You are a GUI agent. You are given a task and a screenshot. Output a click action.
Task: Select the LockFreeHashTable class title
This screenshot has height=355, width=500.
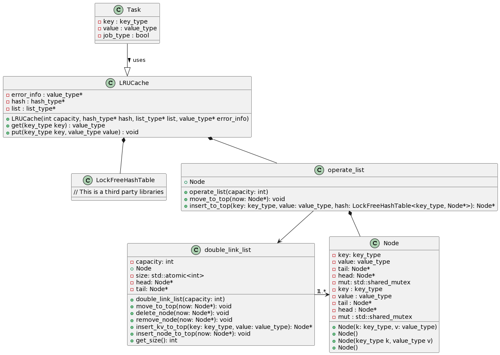tap(125, 180)
